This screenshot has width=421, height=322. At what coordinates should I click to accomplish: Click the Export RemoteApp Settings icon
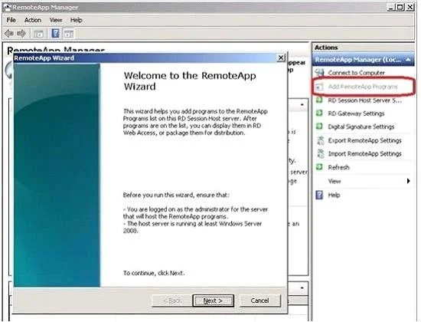pos(320,140)
